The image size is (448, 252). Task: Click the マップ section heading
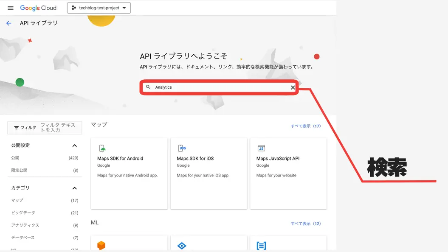tap(99, 125)
